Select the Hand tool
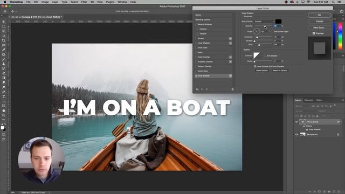Viewport: 345px width, 194px height. 4,110
